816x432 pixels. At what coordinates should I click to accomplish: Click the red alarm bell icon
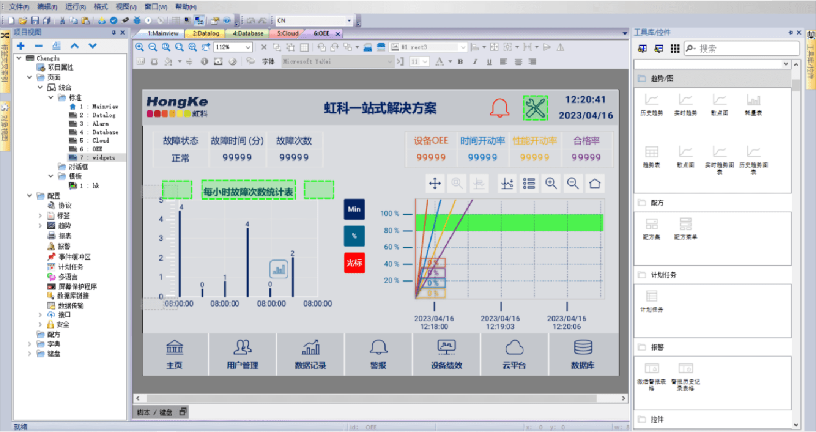(x=500, y=108)
